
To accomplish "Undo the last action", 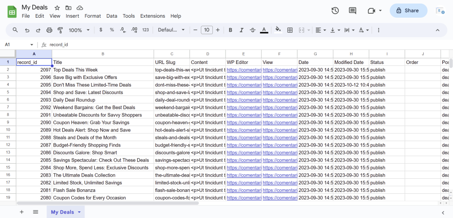I will [x=27, y=30].
